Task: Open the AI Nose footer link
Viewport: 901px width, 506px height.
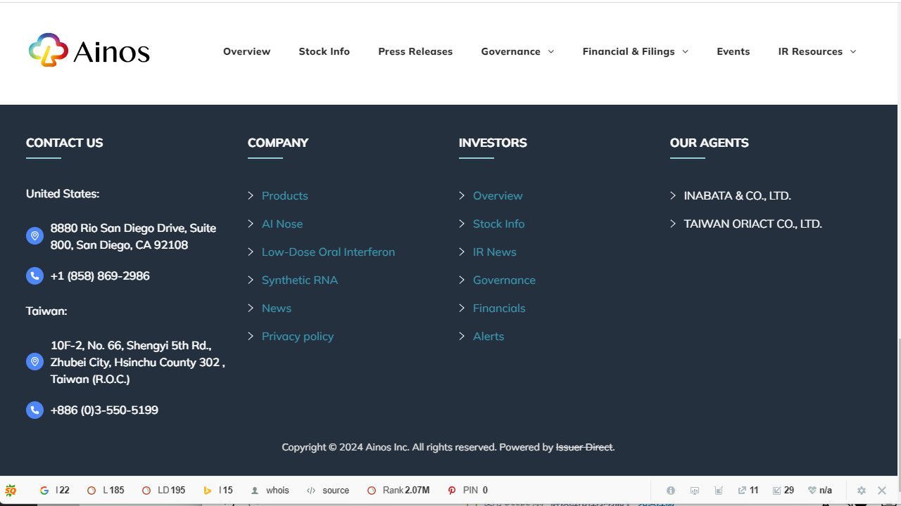Action: pos(282,223)
